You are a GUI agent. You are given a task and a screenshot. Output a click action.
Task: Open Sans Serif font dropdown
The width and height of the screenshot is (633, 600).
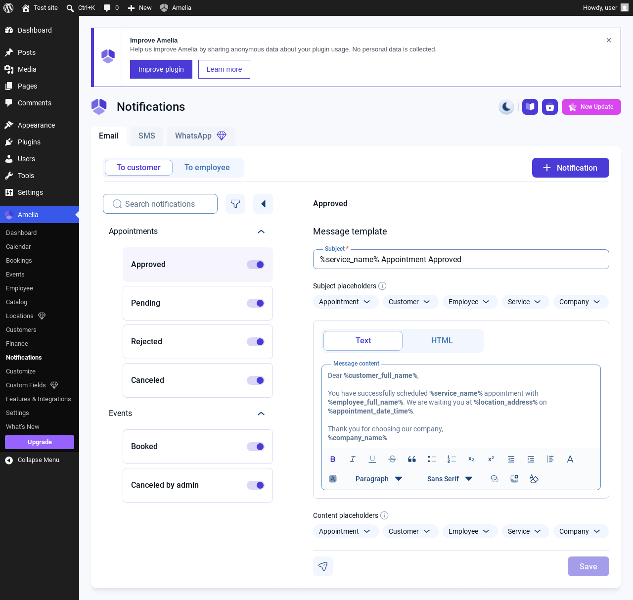pyautogui.click(x=450, y=479)
